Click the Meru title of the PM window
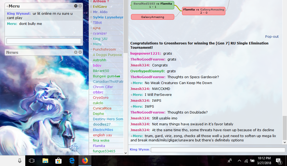This screenshot has height=166, width=287. point(14,6)
